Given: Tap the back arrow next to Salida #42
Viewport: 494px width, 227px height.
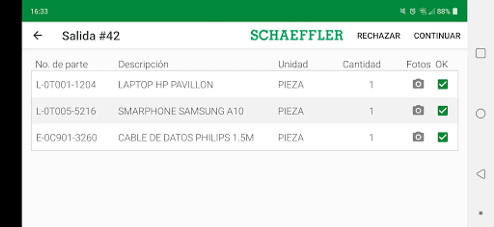Looking at the screenshot, I should click(38, 36).
